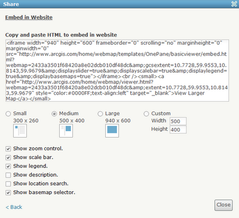The width and height of the screenshot is (239, 218).
Task: Enable Show location search checkbox
Action: [8, 183]
